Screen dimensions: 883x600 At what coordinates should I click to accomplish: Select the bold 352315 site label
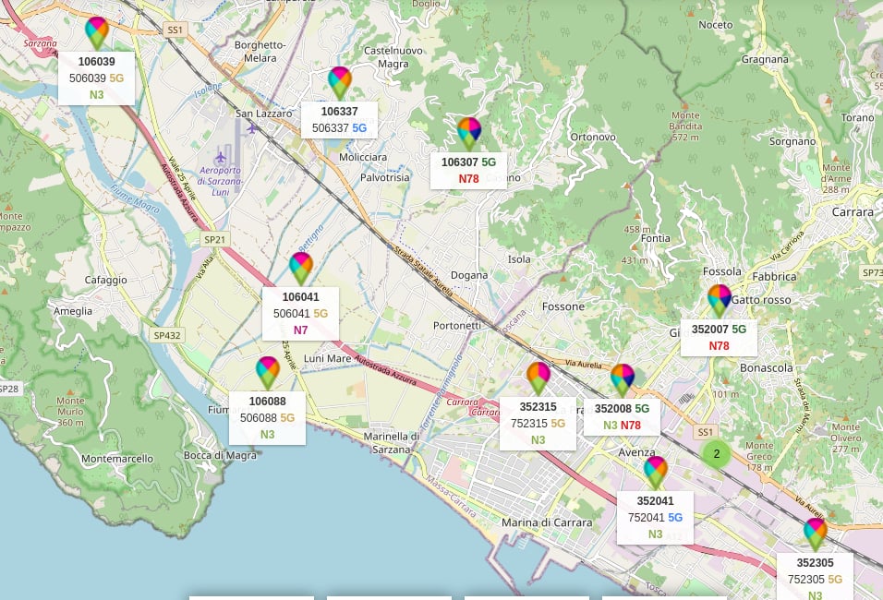click(538, 407)
